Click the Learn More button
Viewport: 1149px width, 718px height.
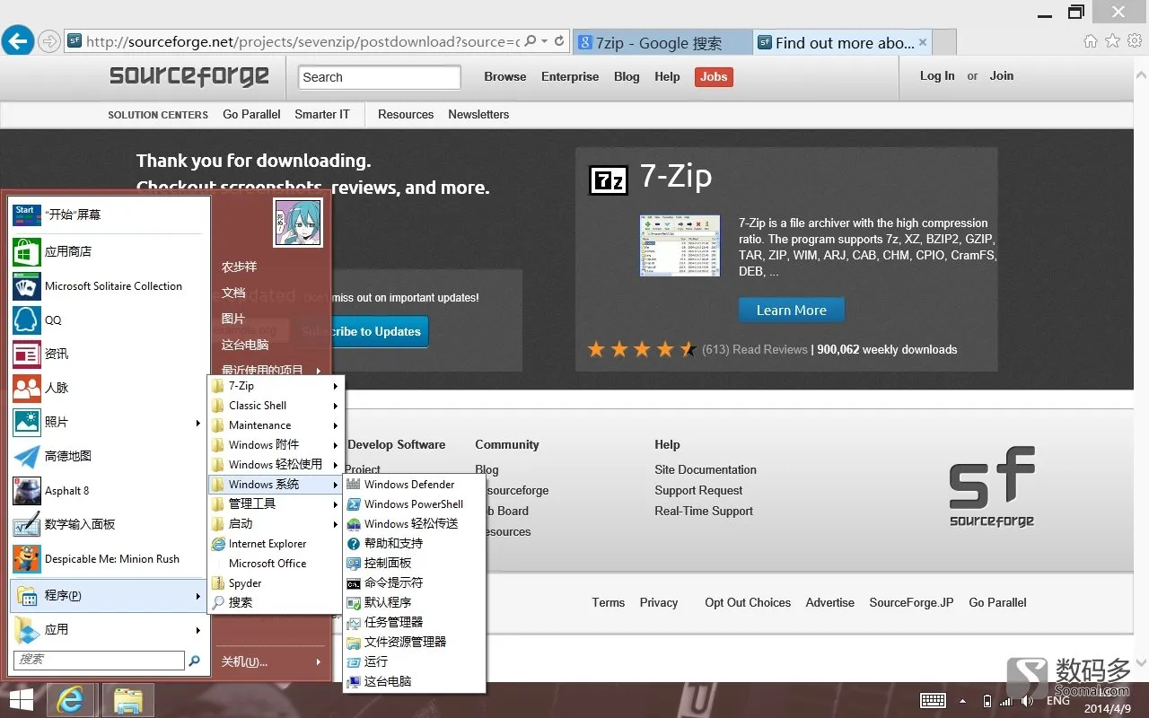(792, 311)
